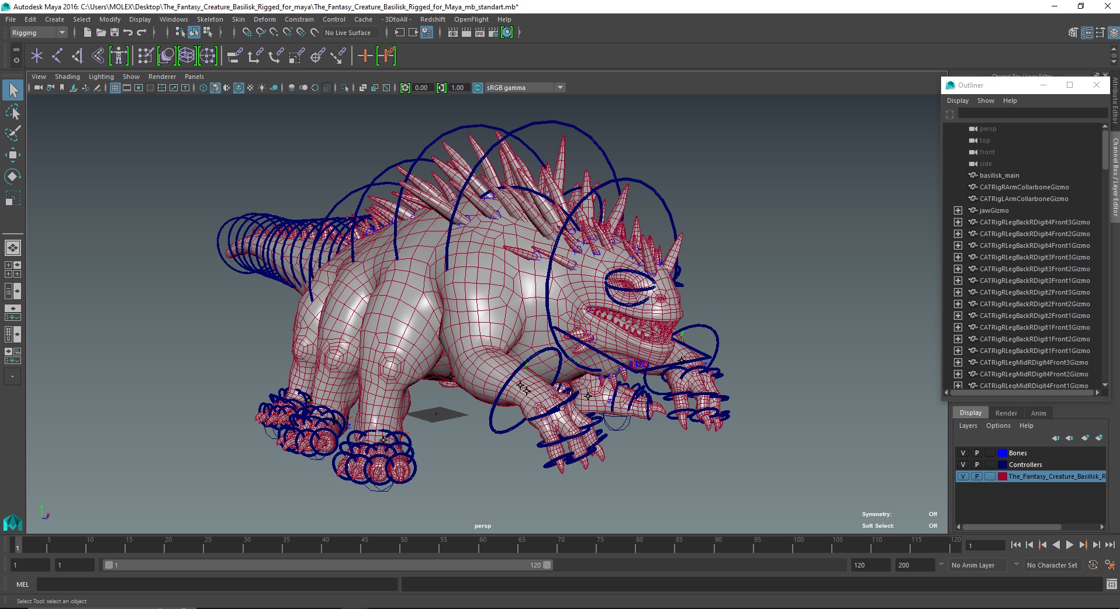Click the move layer up icon
1120x609 pixels.
[x=1056, y=438]
